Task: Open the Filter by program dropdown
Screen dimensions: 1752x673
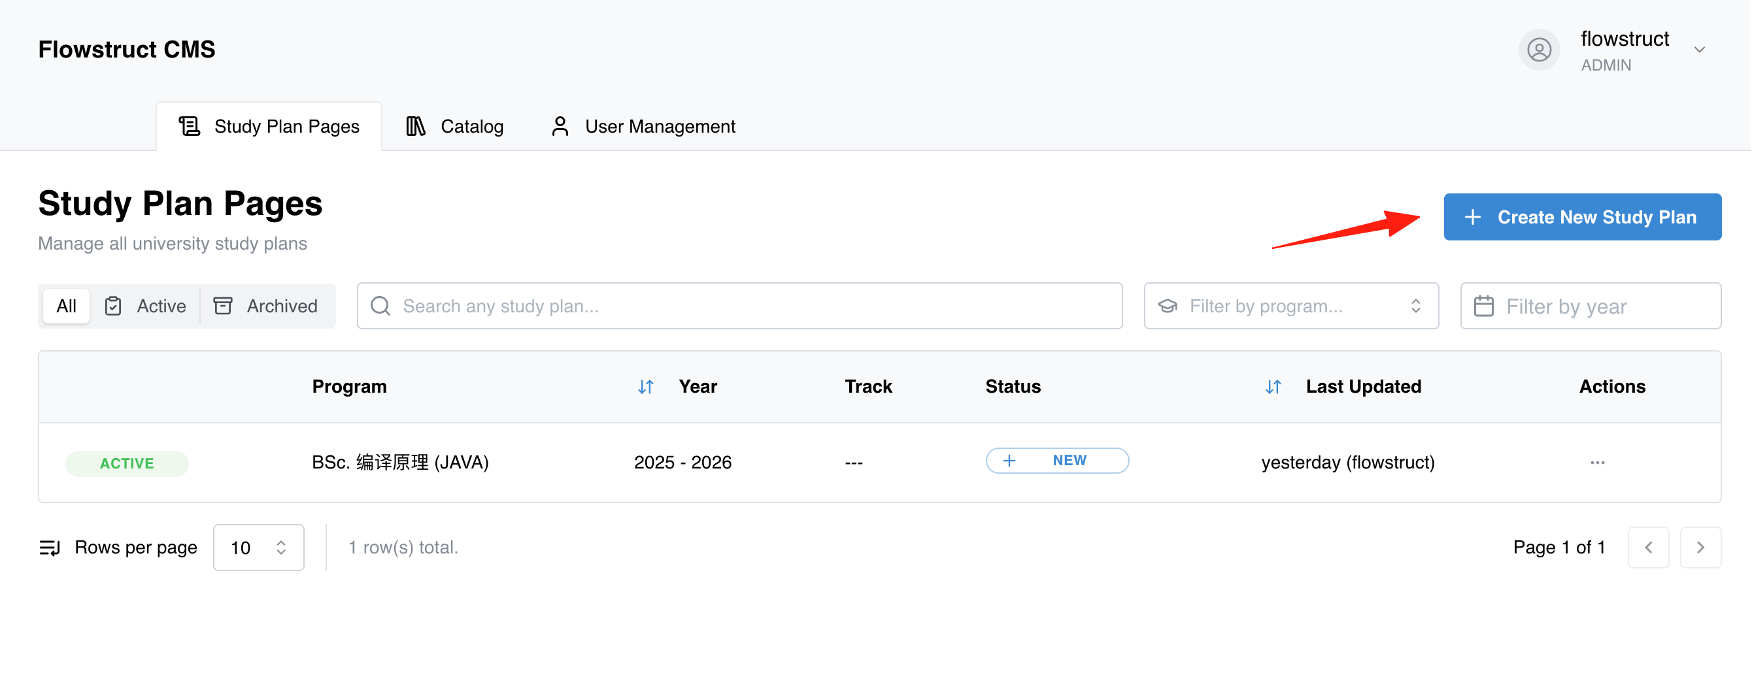Action: coord(1291,306)
